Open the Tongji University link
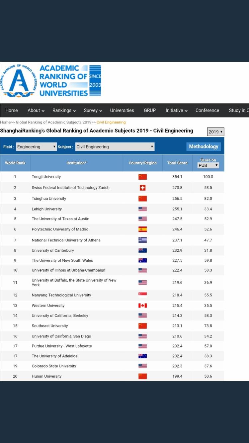 (46, 177)
